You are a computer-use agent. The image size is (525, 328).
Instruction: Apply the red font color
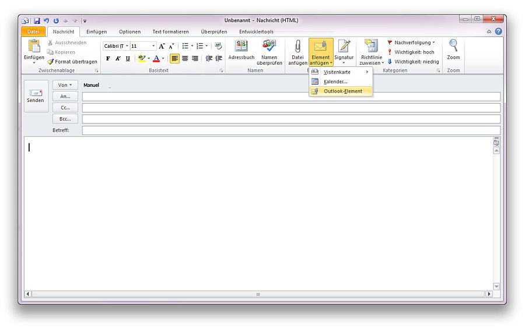tap(156, 58)
